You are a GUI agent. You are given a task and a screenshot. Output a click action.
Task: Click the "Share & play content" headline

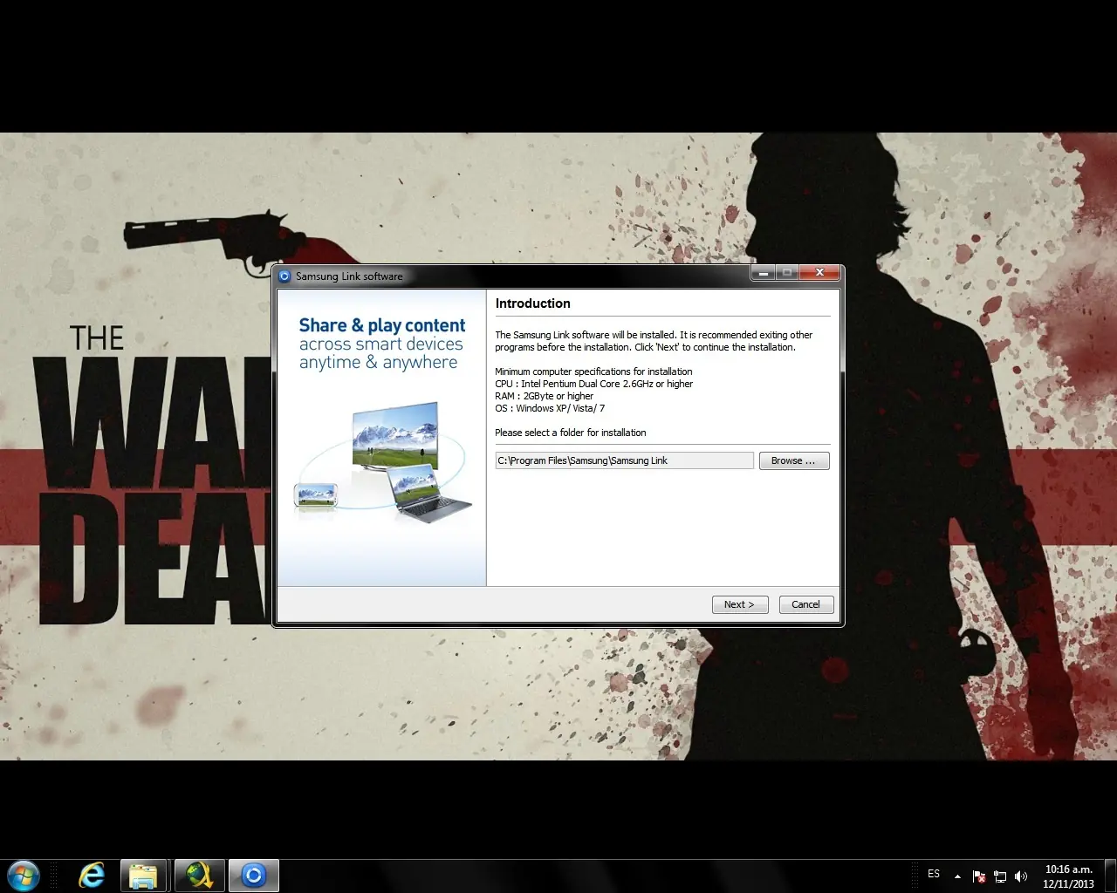point(382,325)
